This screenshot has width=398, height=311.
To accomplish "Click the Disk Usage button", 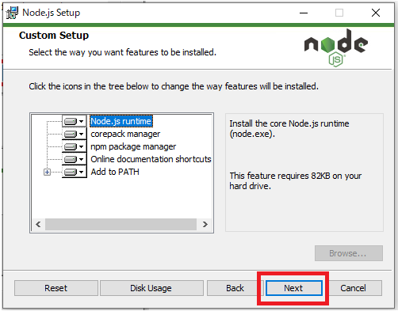I will 151,288.
